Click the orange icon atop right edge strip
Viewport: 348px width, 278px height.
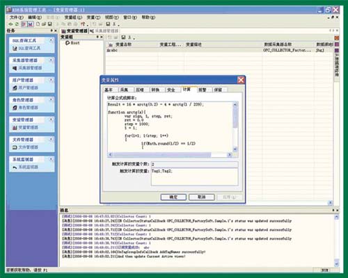(x=337, y=38)
